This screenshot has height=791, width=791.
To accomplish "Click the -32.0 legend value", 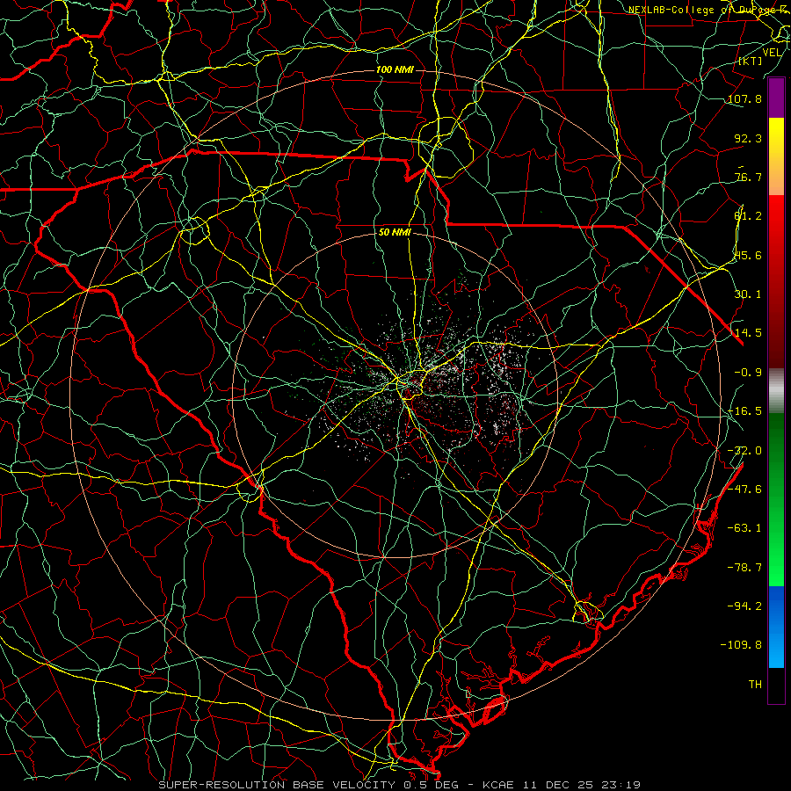I will [x=744, y=451].
